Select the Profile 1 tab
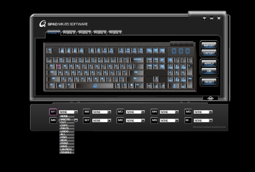The width and height of the screenshot is (255, 172). pyautogui.click(x=53, y=33)
